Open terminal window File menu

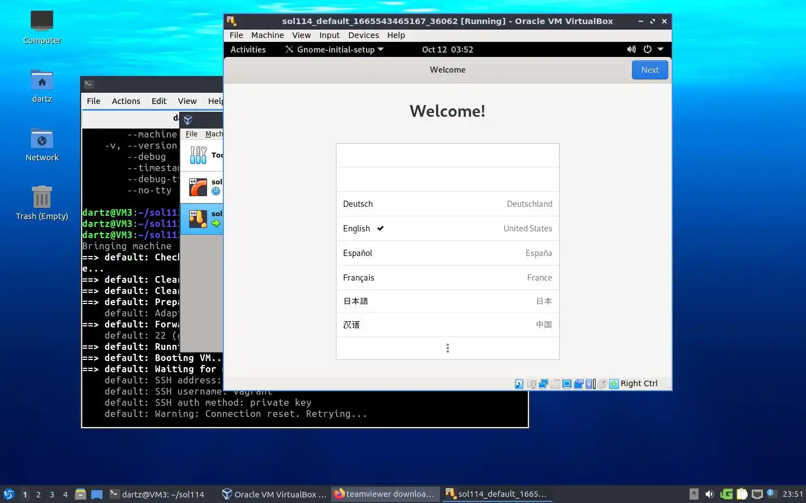pyautogui.click(x=93, y=101)
